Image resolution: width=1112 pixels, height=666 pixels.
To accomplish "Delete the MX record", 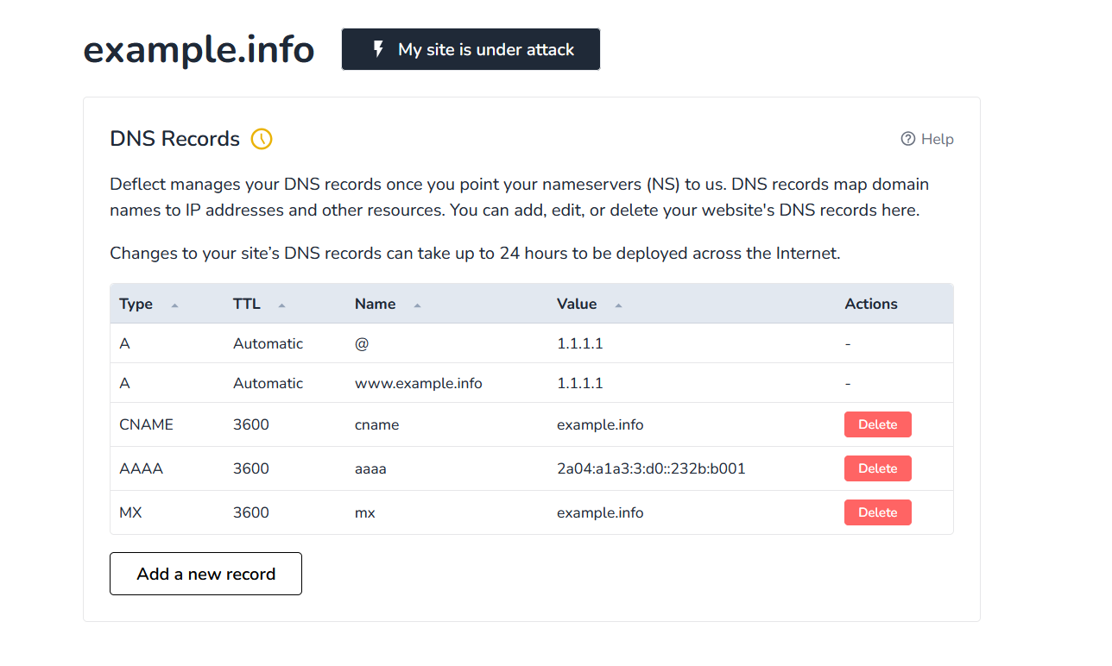I will coord(878,512).
